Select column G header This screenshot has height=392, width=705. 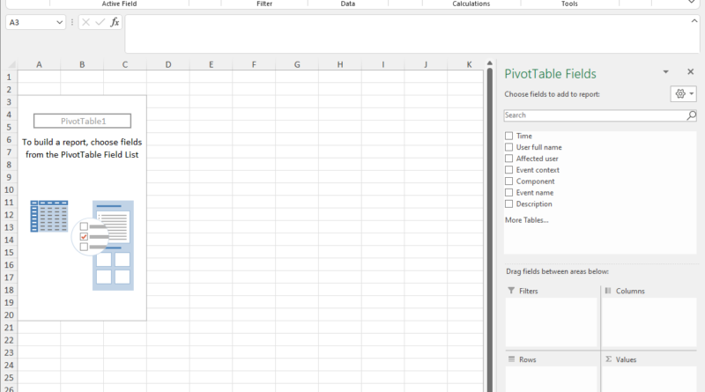tap(297, 64)
